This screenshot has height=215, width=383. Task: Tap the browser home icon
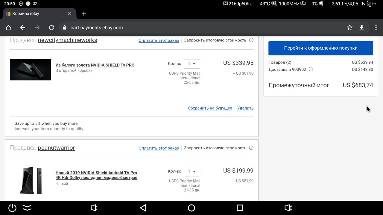click(8, 27)
